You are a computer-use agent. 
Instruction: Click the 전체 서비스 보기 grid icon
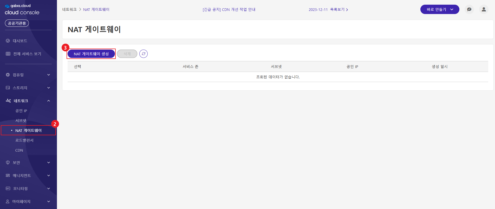tap(8, 54)
